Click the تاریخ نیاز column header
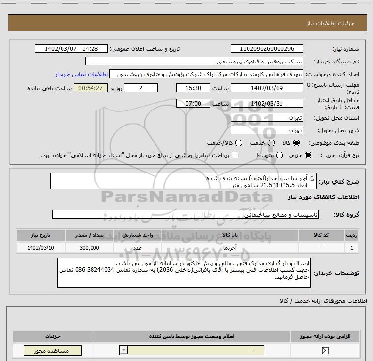The width and height of the screenshot is (373, 361). pyautogui.click(x=41, y=235)
